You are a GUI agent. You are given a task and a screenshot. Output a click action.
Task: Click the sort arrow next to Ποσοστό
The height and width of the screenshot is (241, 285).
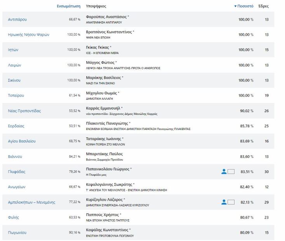pos(235,6)
